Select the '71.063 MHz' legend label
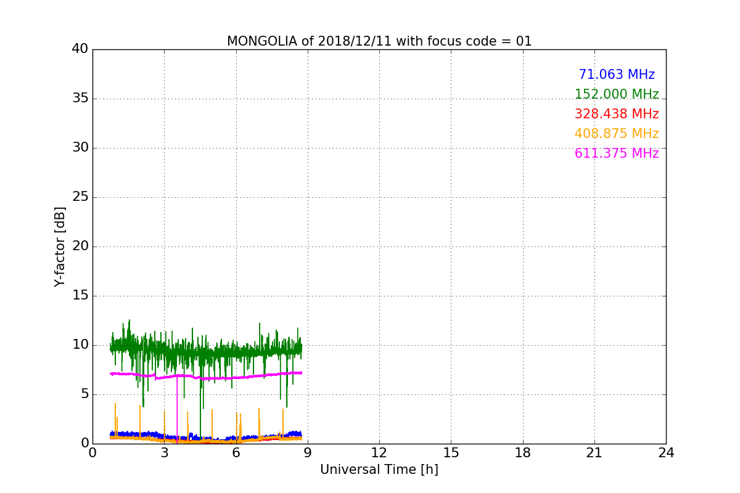The height and width of the screenshot is (493, 740). [617, 75]
